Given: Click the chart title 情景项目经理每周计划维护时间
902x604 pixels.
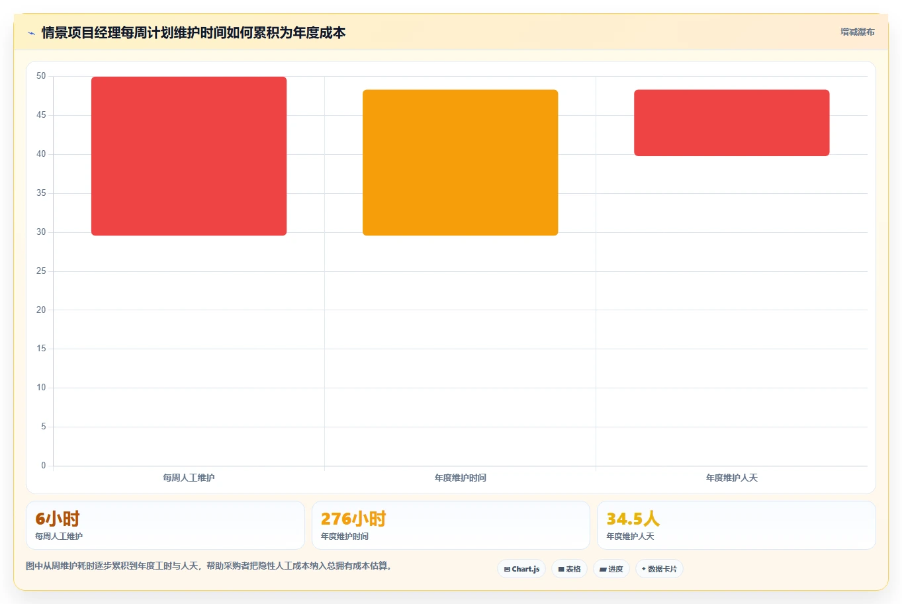Looking at the screenshot, I should [x=193, y=32].
